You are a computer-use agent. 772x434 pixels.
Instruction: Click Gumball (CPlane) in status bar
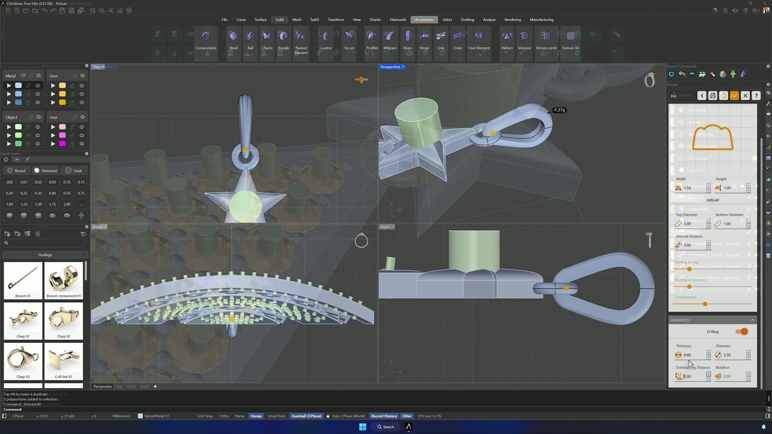[306, 416]
